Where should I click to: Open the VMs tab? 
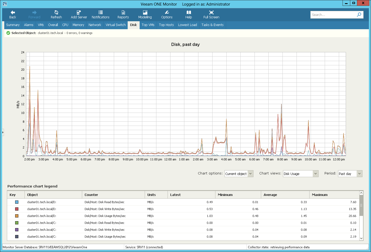41,25
